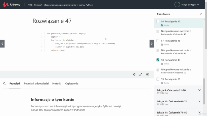Click the return cipher code line

tap(58, 50)
